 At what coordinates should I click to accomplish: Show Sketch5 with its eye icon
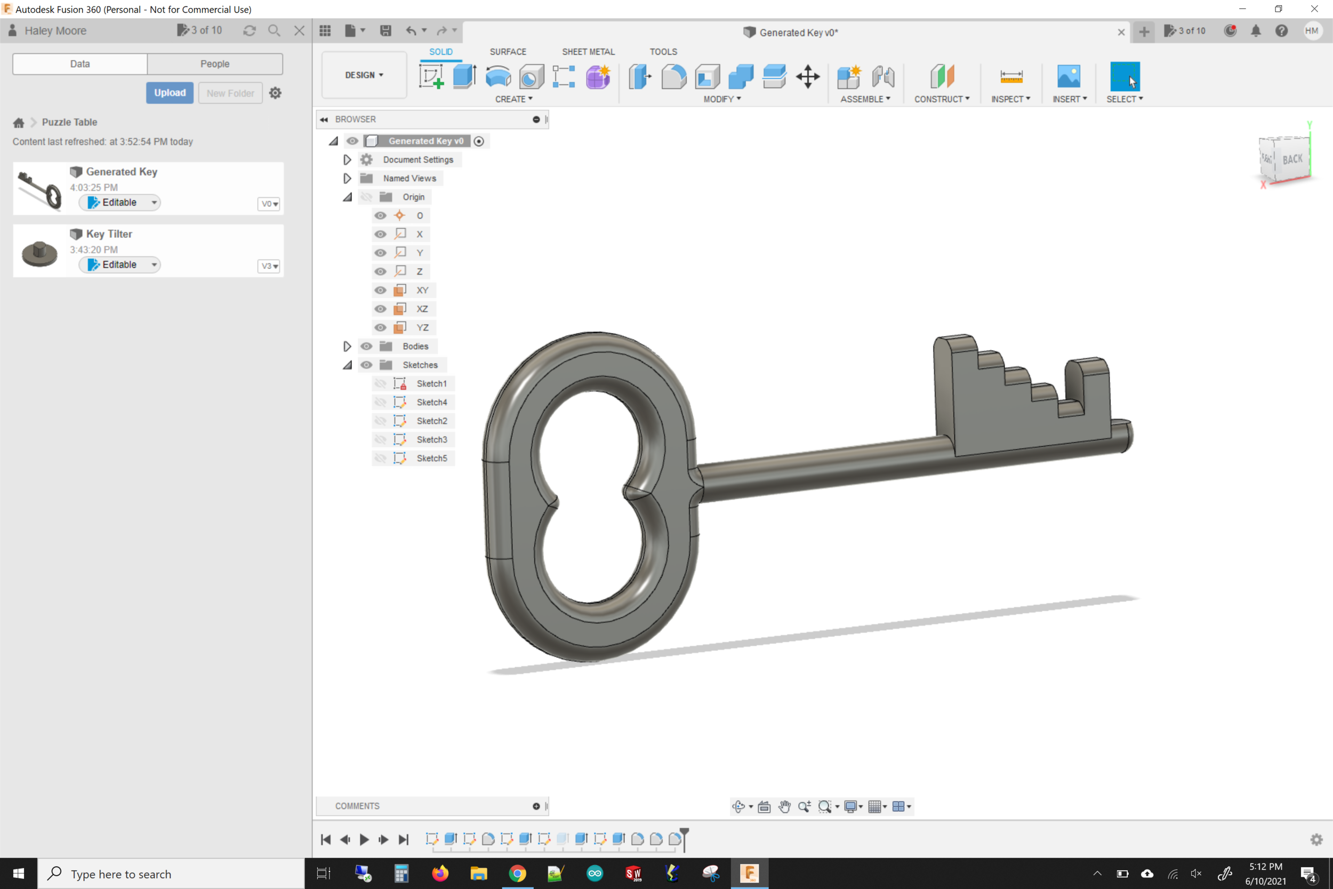[x=380, y=458]
